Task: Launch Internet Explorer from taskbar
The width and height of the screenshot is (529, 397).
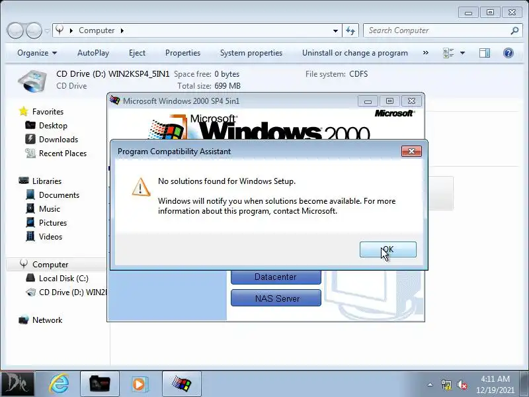Action: 59,384
